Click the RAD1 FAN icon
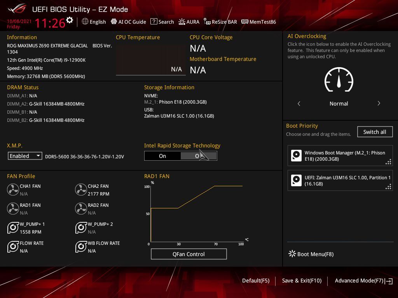Viewport: 398px width, 298px height. (13, 208)
